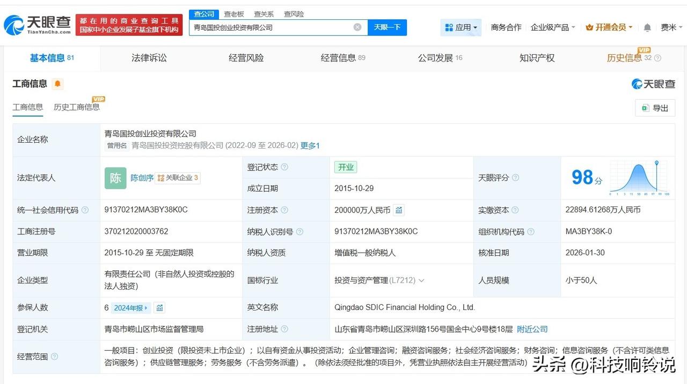Open notifications bell icon in header
This screenshot has width=687, height=384.
[647, 27]
